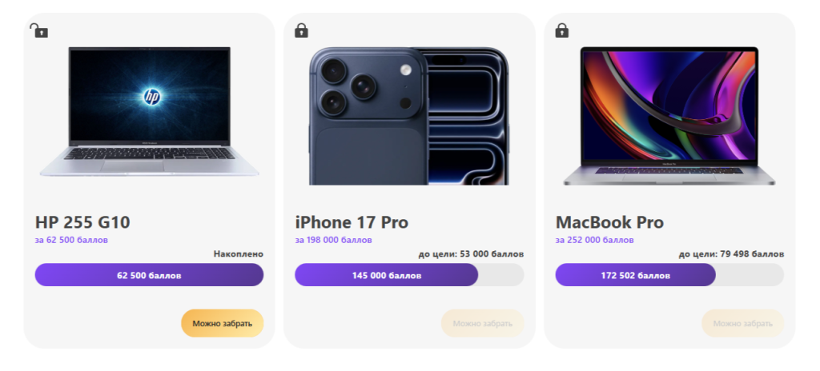Screen dimensions: 820x371
Task: Click the locked padlock icon on iPhone card
Action: 301,30
